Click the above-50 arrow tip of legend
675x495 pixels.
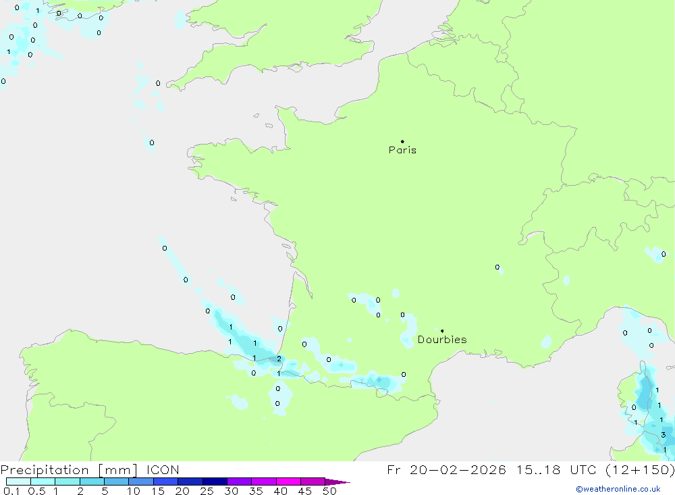(x=337, y=482)
